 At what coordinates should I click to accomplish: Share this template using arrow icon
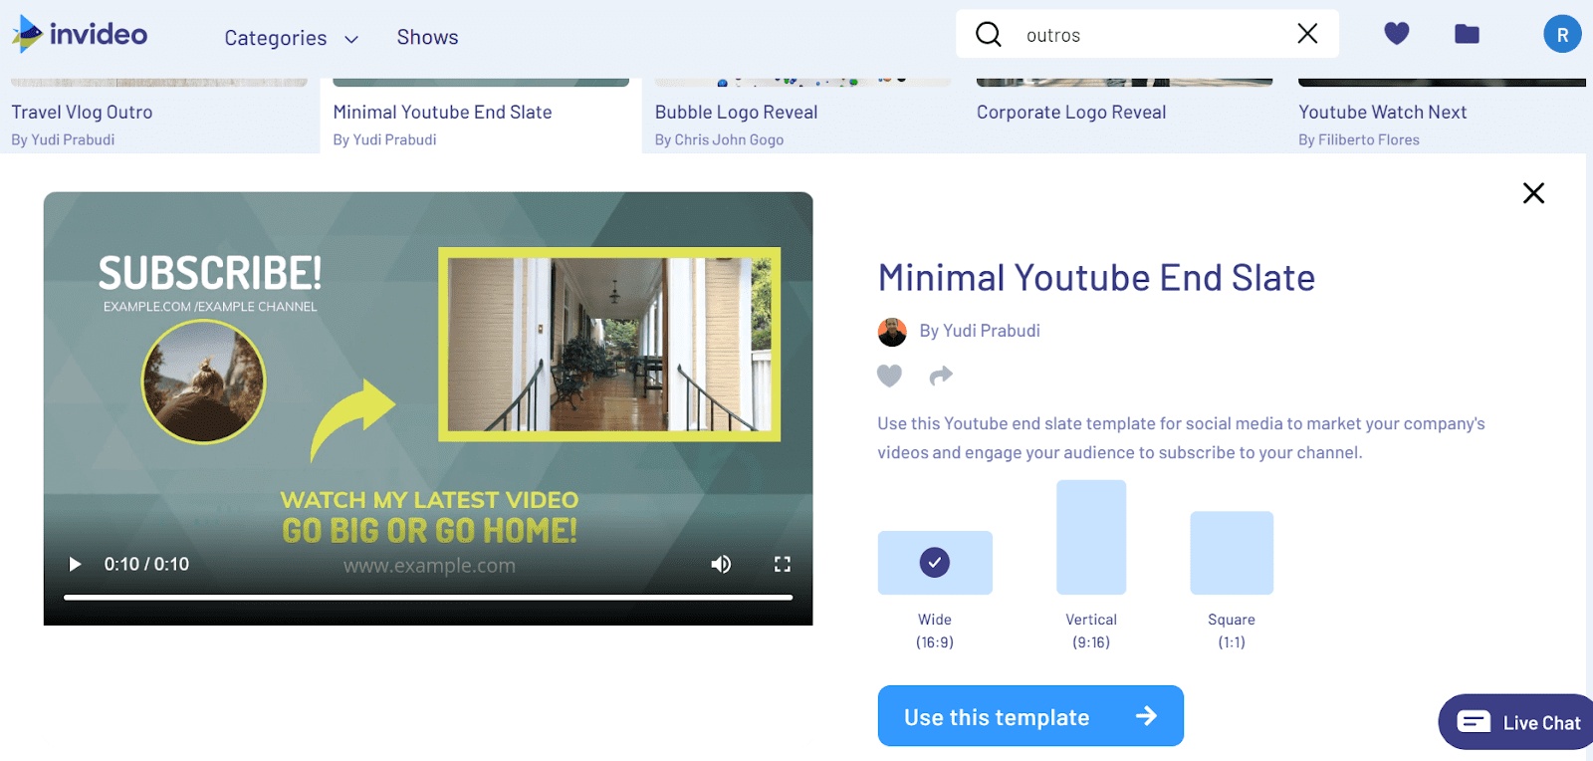pyautogui.click(x=941, y=376)
